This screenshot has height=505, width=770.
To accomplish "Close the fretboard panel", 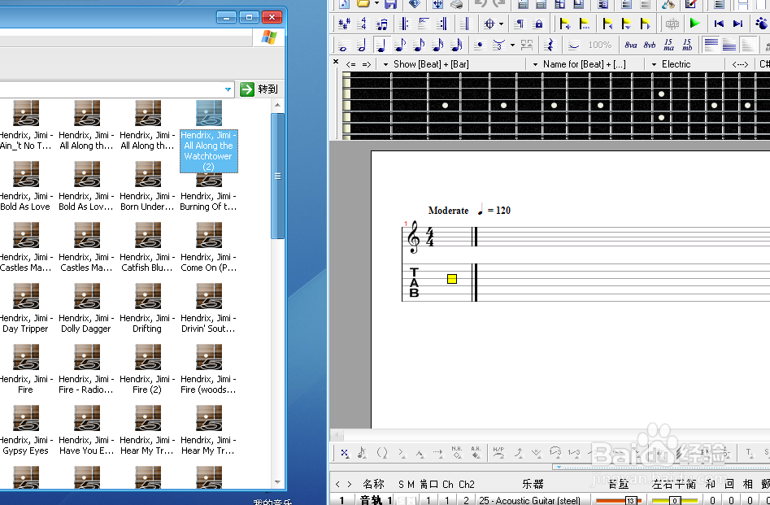I will (x=336, y=62).
